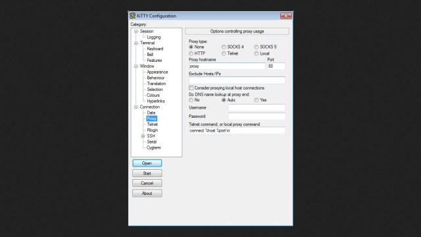Viewport: 421px width, 237px height.
Task: Click the Open button
Action: click(x=147, y=163)
